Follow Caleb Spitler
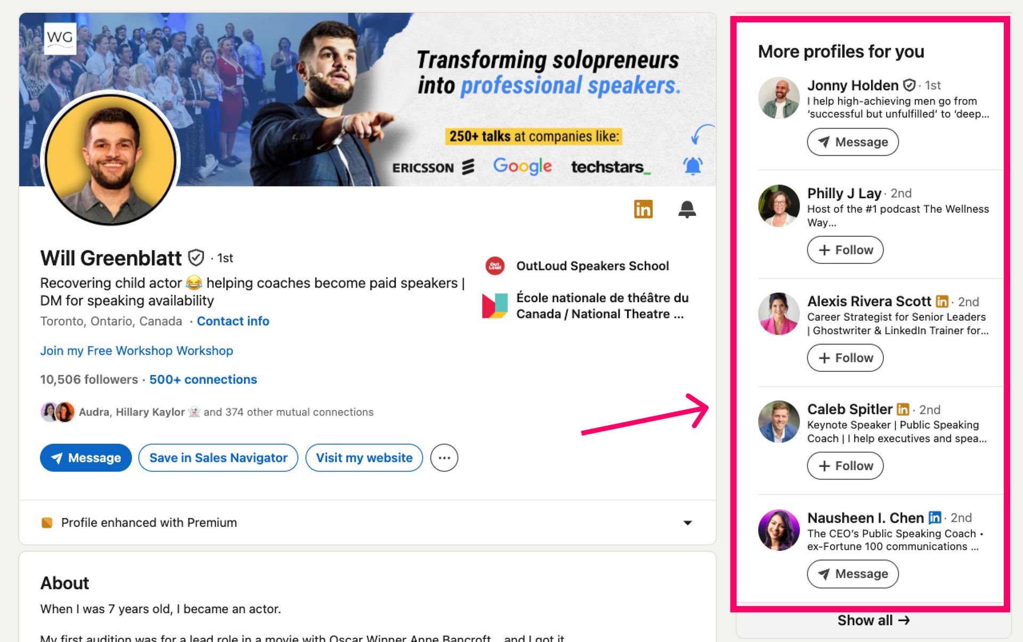 click(x=845, y=466)
